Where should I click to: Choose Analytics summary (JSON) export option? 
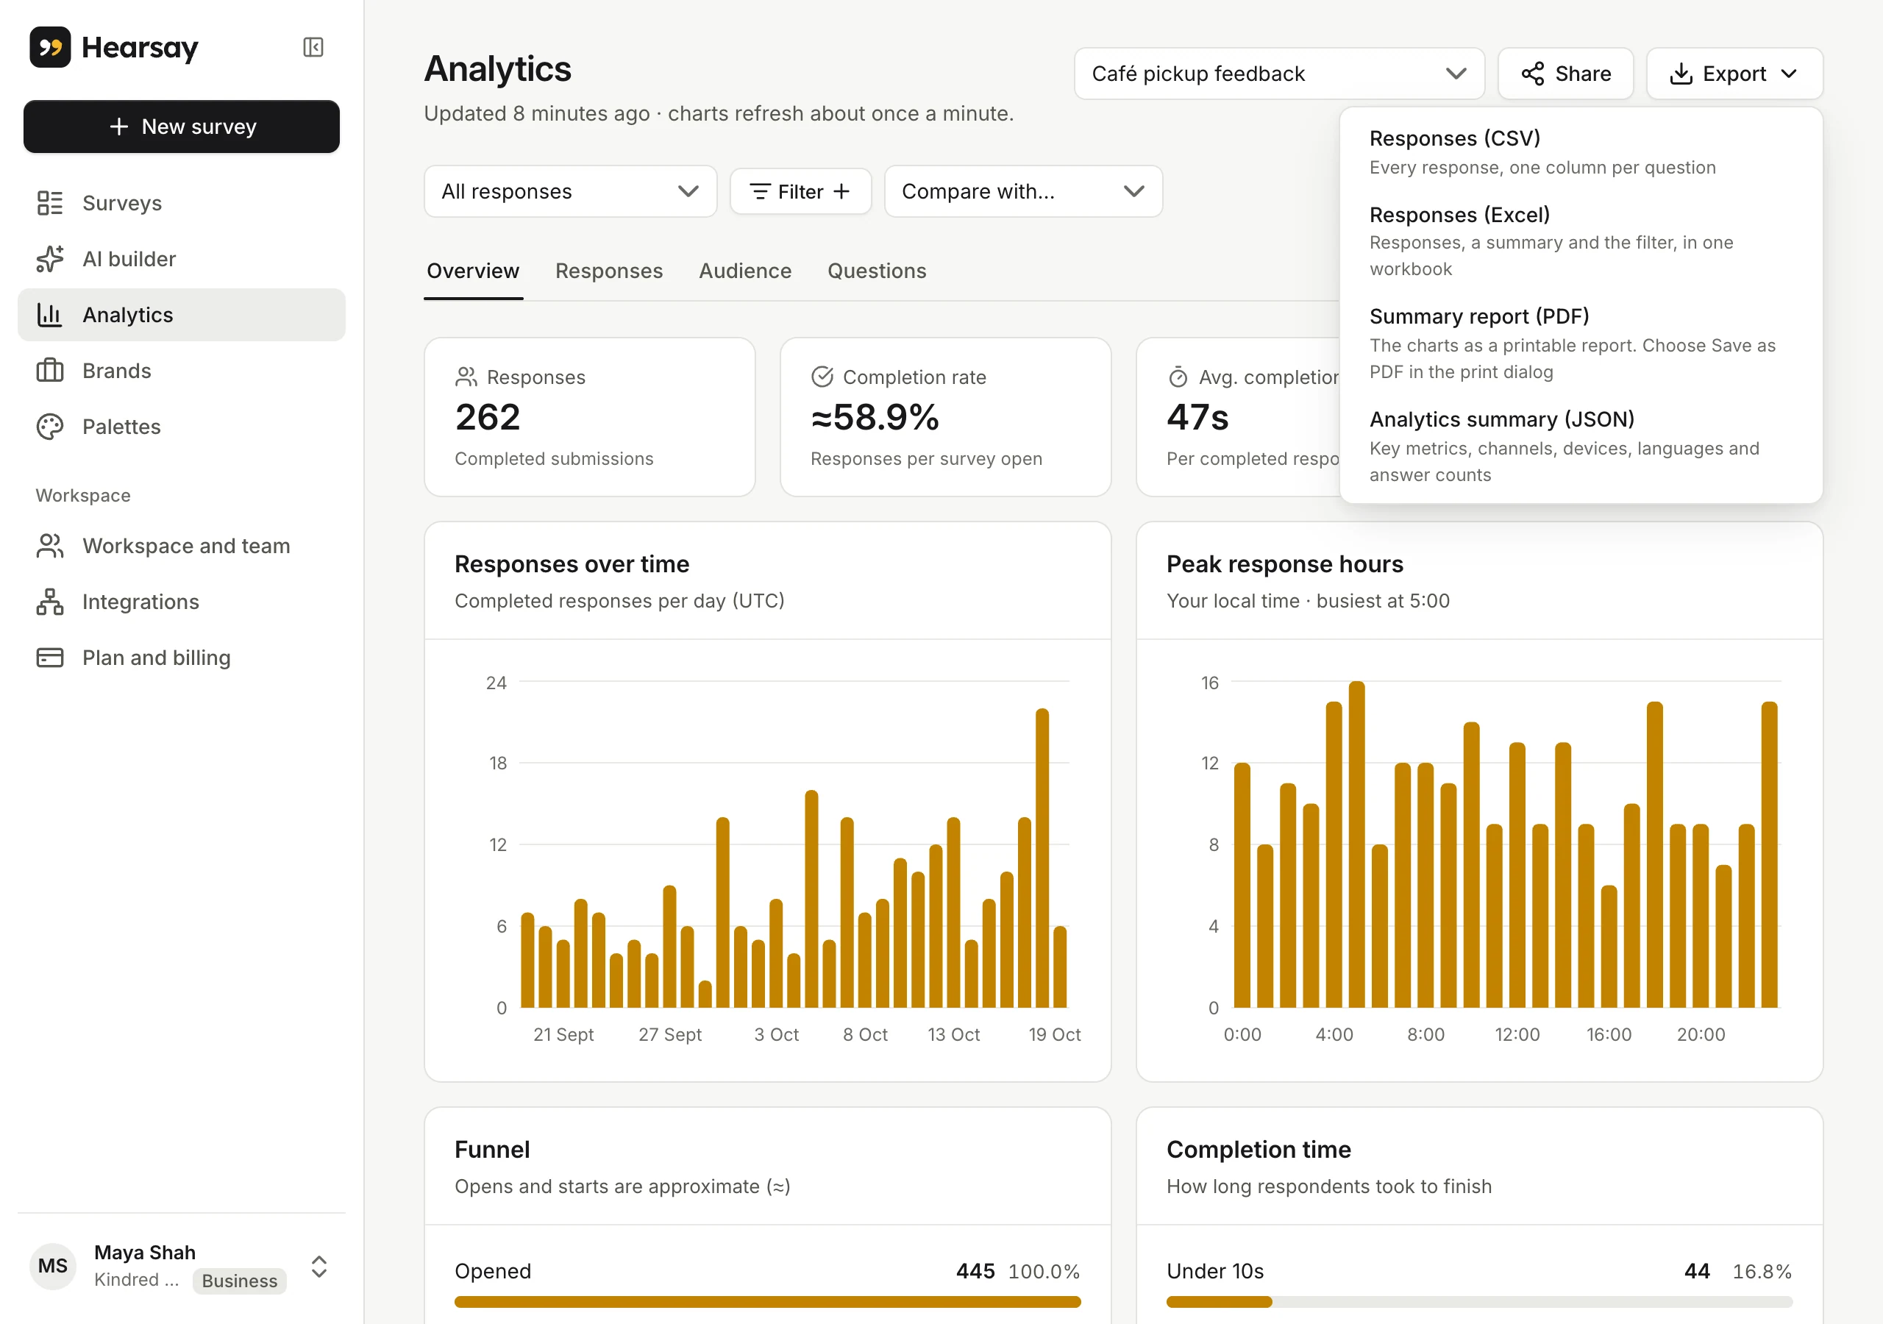[x=1581, y=446]
